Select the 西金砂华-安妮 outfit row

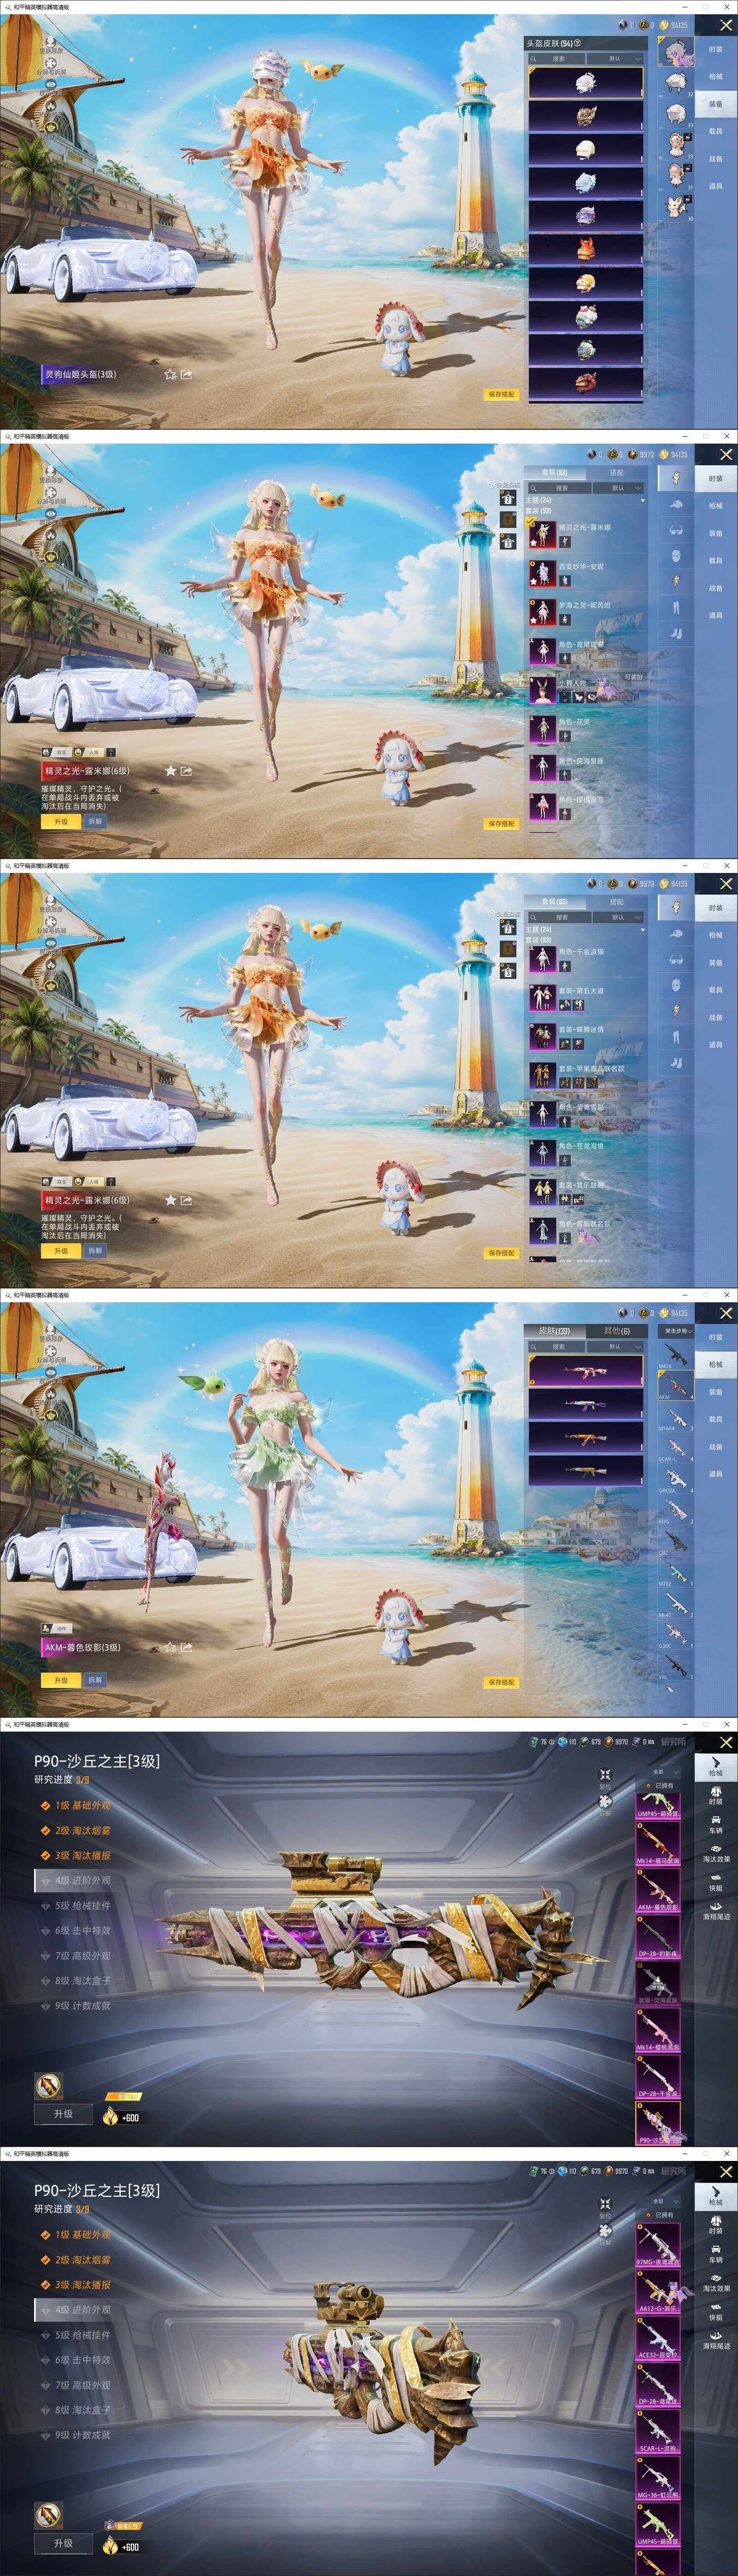pyautogui.click(x=586, y=573)
